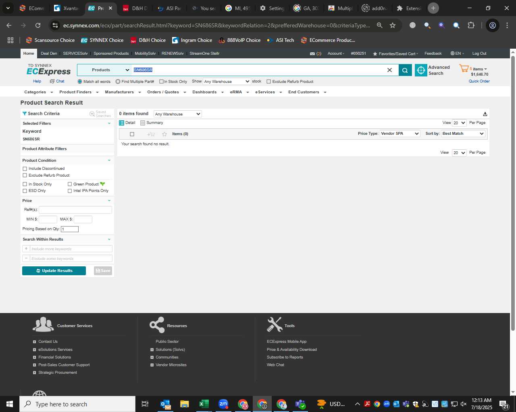Collapse the Search Within Results section
The height and width of the screenshot is (412, 516).
[109, 239]
